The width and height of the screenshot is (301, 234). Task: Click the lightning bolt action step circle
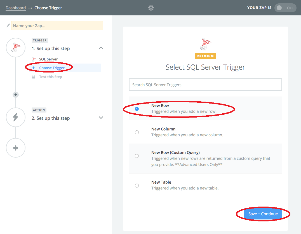tap(16, 117)
